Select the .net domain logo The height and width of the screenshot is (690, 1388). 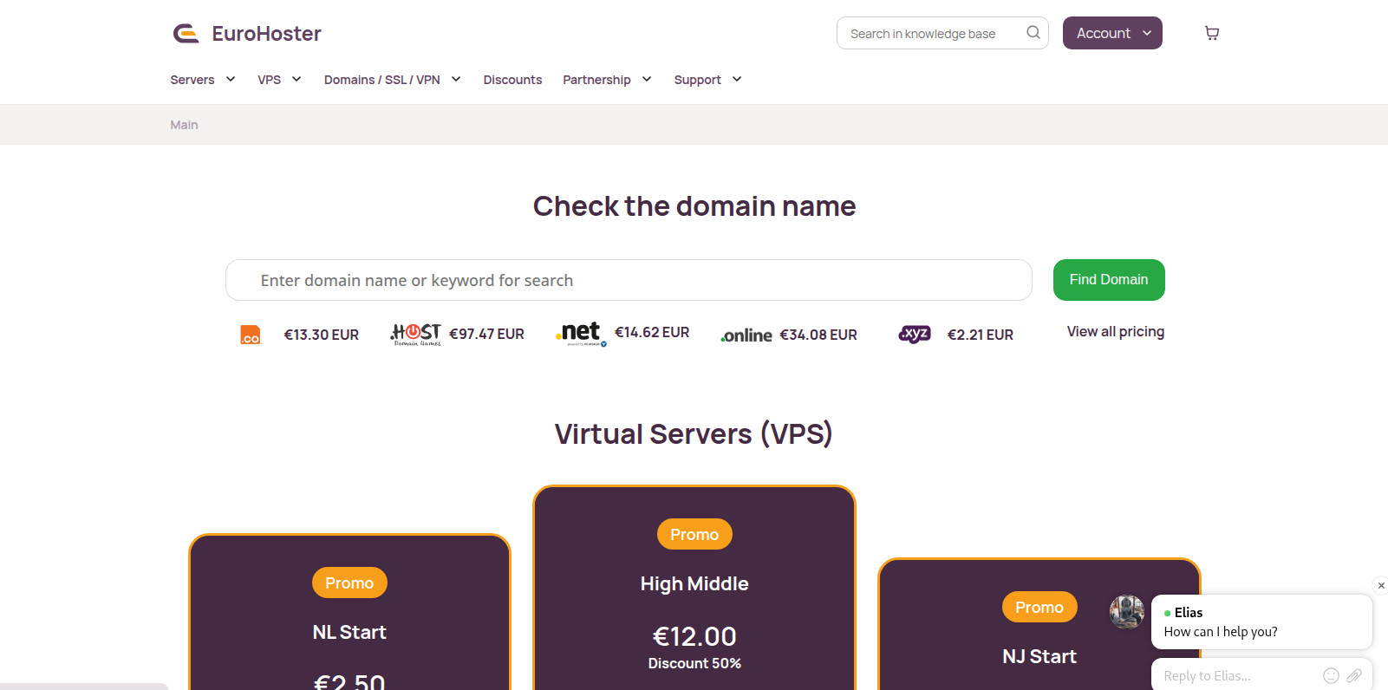(x=581, y=333)
